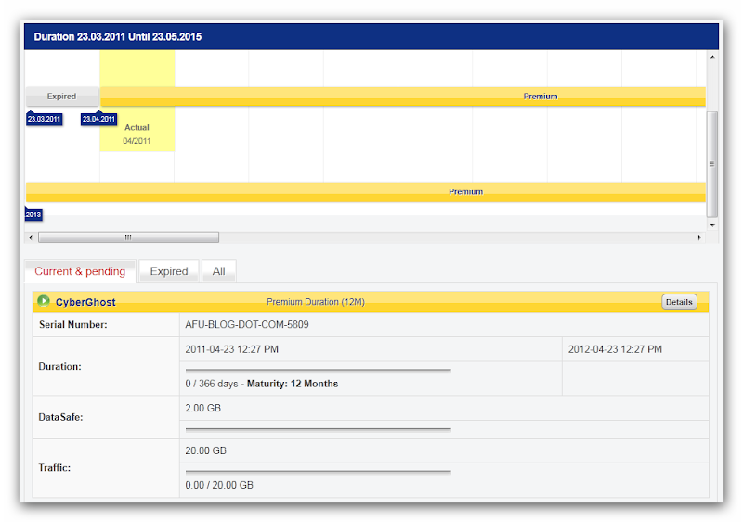Click the DataSafe 2.00 GB value
The height and width of the screenshot is (522, 743).
[202, 409]
